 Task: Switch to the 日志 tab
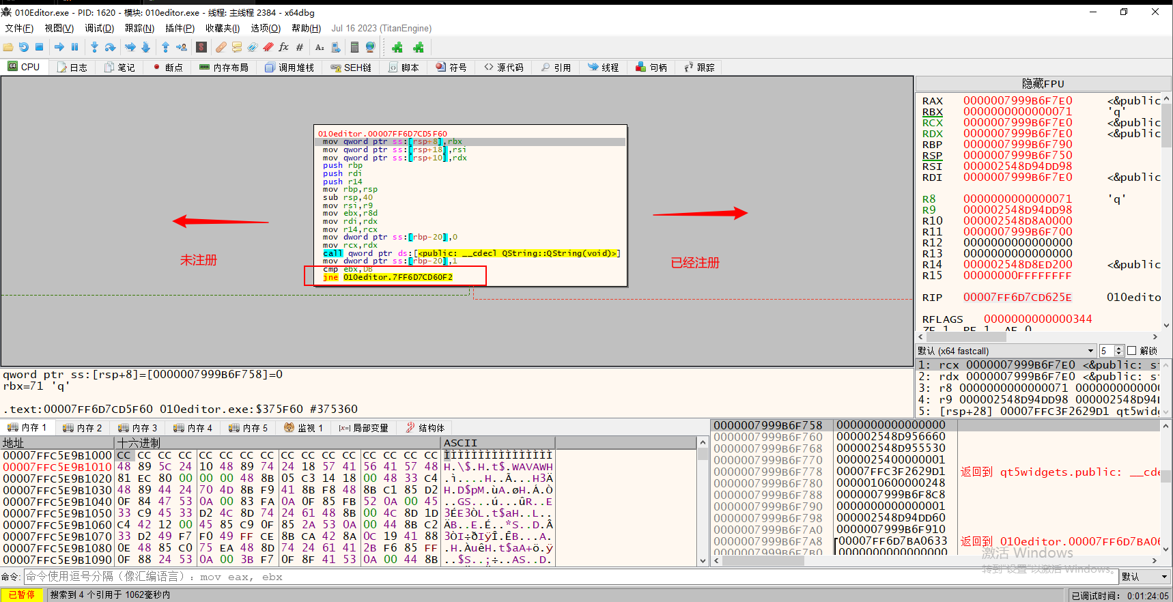(72, 67)
